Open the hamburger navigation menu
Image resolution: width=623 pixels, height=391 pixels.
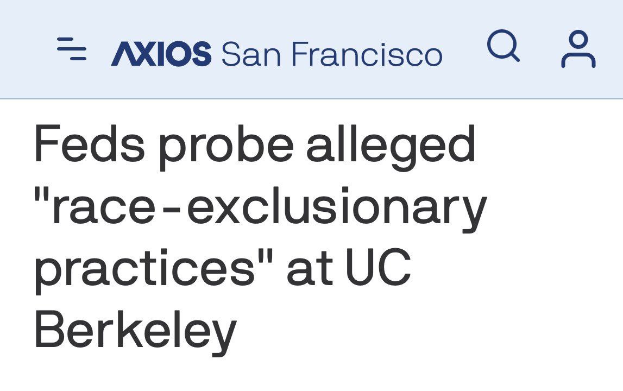(72, 49)
